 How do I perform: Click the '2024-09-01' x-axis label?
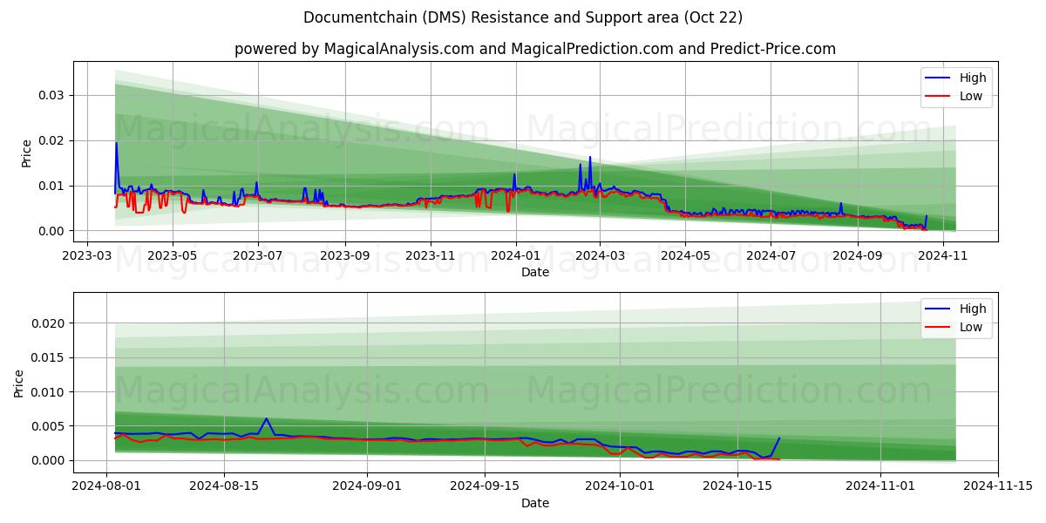pyautogui.click(x=367, y=486)
